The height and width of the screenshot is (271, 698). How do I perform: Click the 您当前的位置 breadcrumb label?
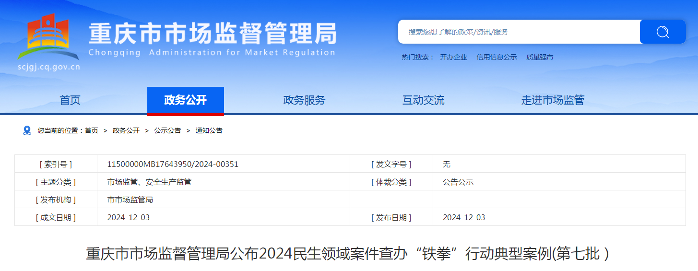click(61, 130)
